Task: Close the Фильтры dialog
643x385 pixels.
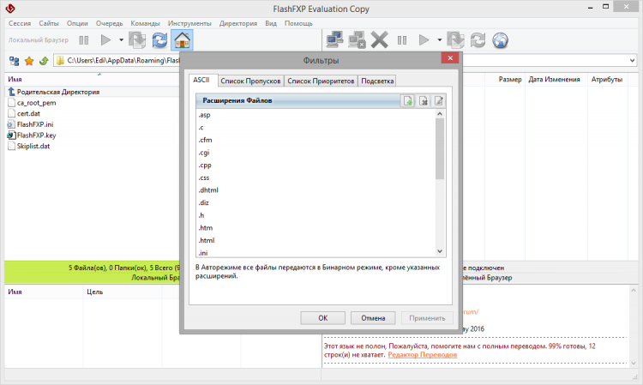Action: coord(450,57)
